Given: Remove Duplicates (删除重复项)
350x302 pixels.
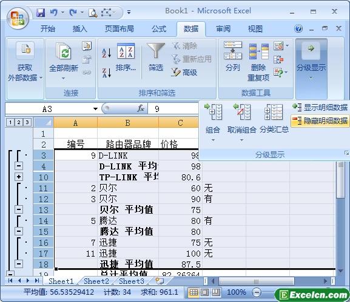Looking at the screenshot, I should [258, 62].
